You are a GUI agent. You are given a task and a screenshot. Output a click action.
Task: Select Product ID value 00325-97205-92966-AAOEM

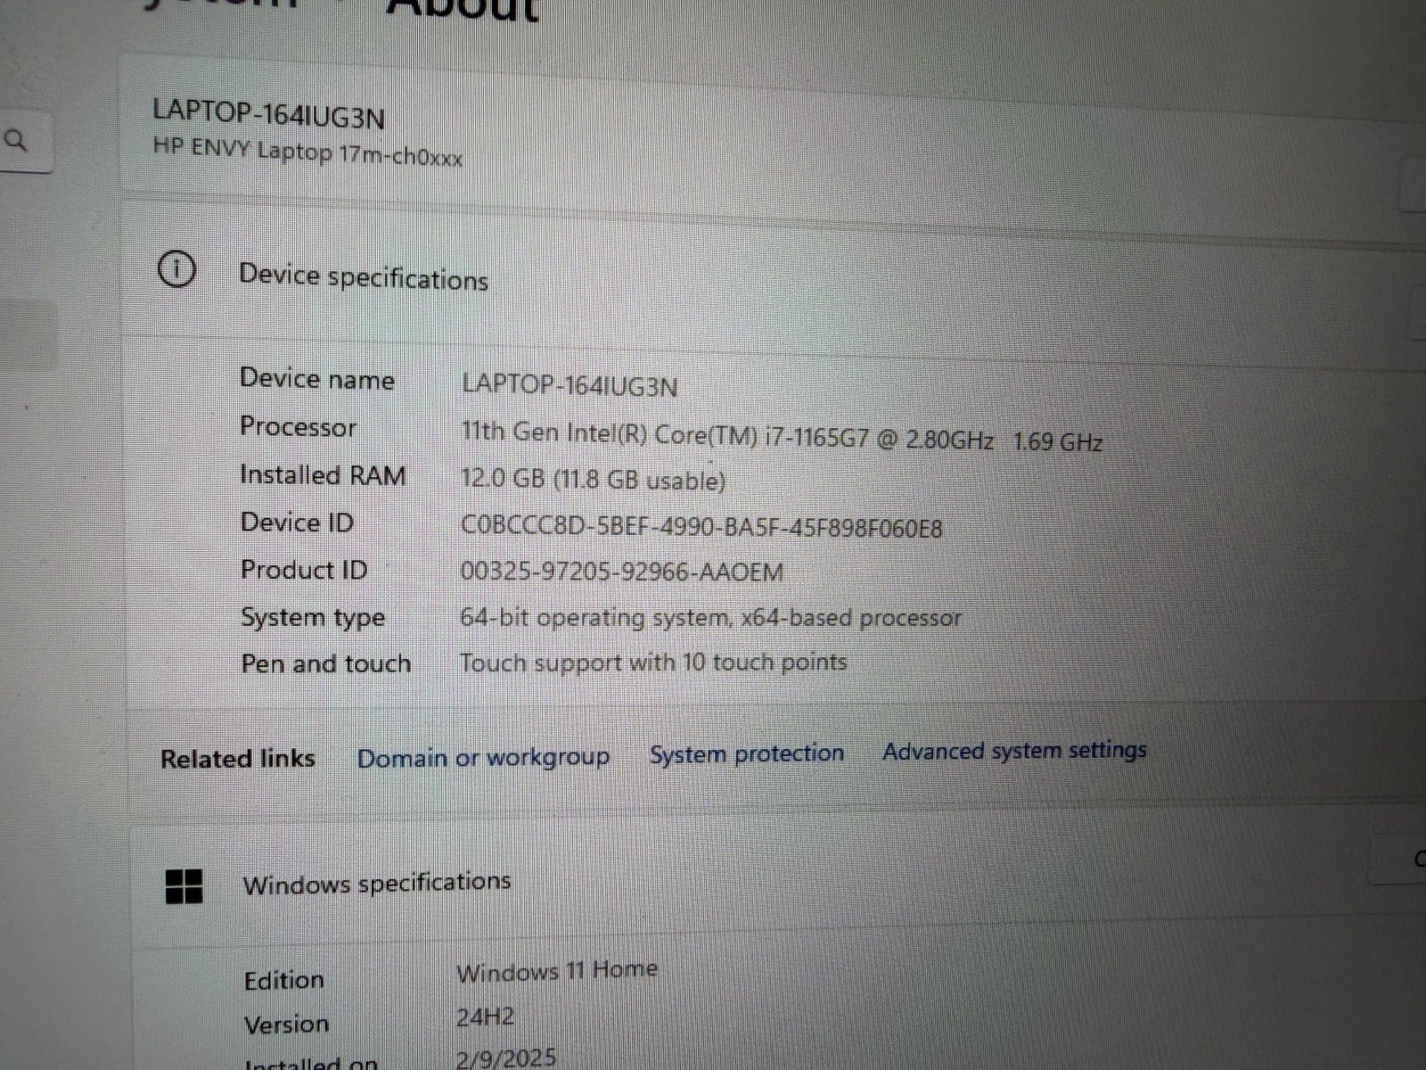coord(622,572)
